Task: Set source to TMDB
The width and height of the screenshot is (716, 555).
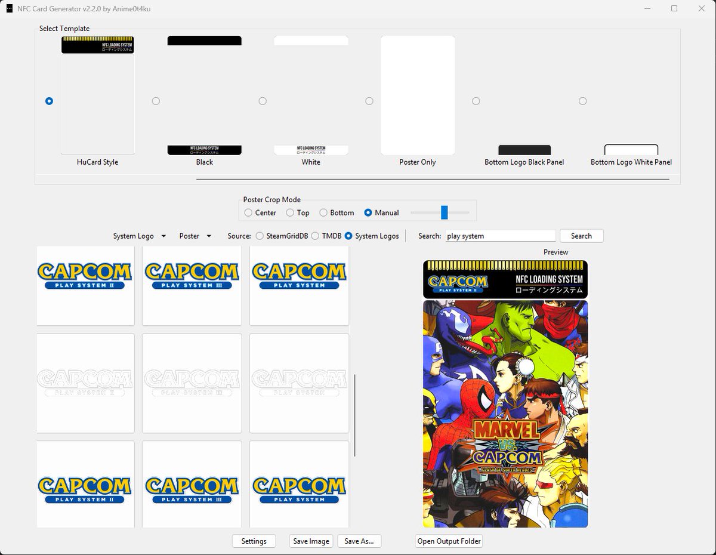Action: click(315, 236)
